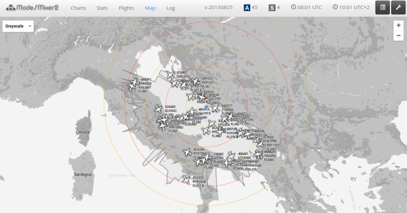This screenshot has height=213, width=407.
Task: Select aircraft AFR1321 3991E5
Action: pos(195,81)
